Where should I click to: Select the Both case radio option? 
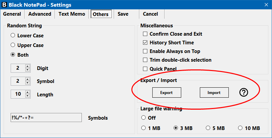coord(20,55)
